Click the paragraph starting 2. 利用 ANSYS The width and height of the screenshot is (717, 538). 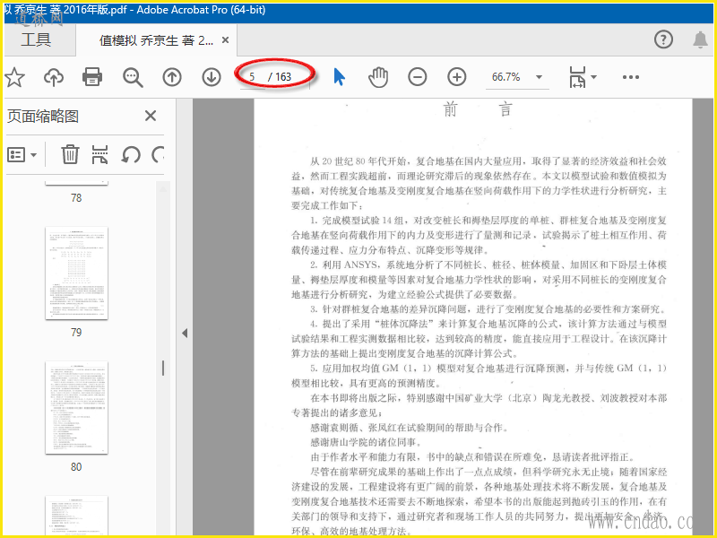tap(479, 280)
